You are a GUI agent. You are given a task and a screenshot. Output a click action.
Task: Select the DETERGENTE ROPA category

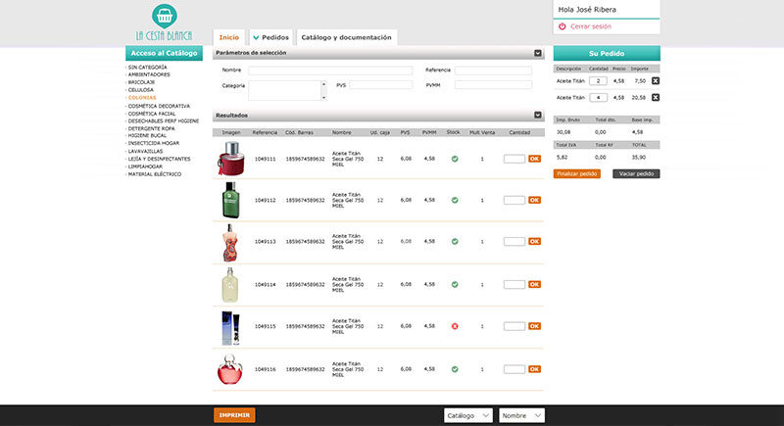tap(152, 129)
